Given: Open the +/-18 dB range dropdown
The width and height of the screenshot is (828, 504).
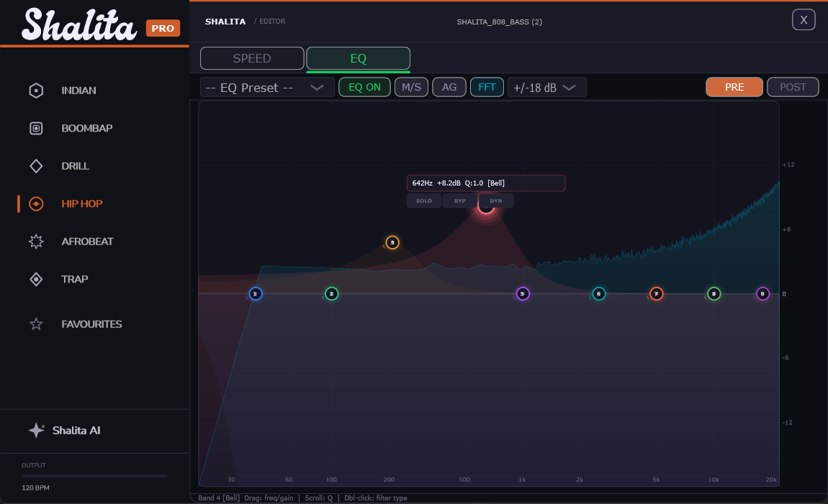Looking at the screenshot, I should click(546, 88).
